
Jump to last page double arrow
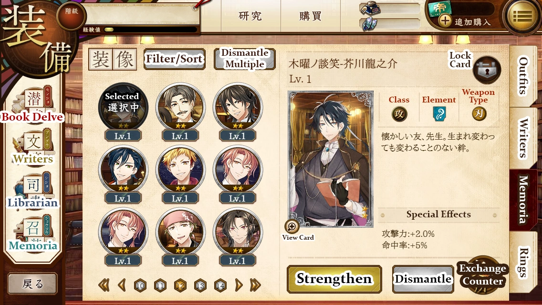pyautogui.click(x=255, y=285)
